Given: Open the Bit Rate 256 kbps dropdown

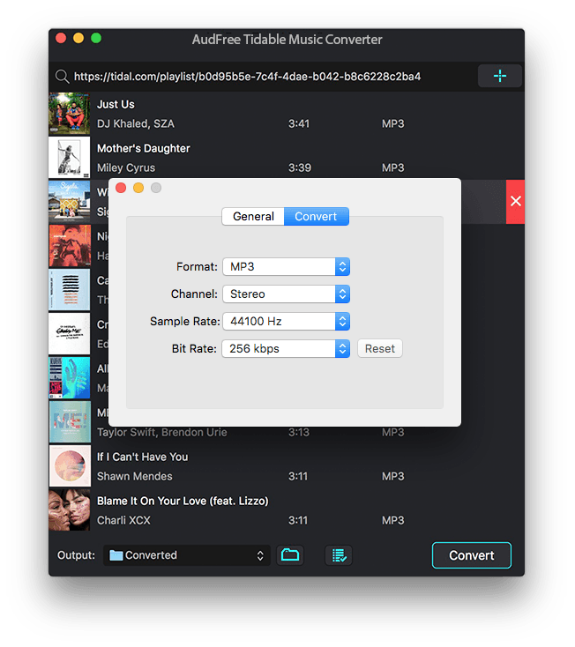Looking at the screenshot, I should 286,349.
